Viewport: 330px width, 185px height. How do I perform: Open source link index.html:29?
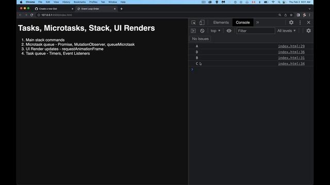pyautogui.click(x=291, y=46)
